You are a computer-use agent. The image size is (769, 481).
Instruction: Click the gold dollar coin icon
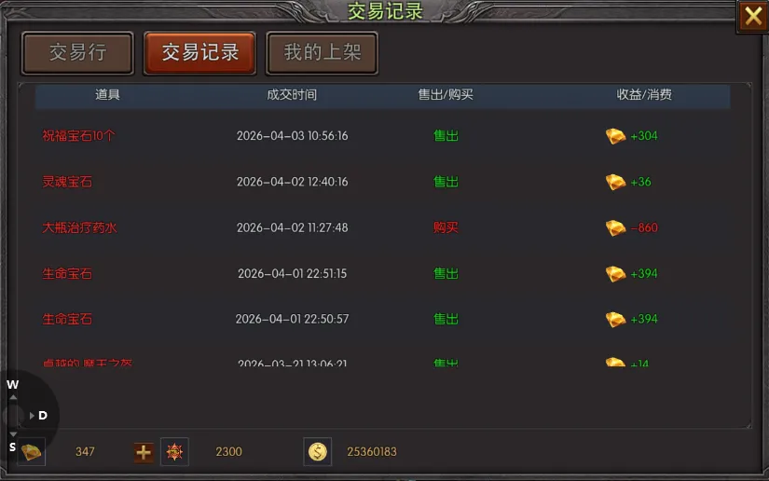(x=317, y=451)
